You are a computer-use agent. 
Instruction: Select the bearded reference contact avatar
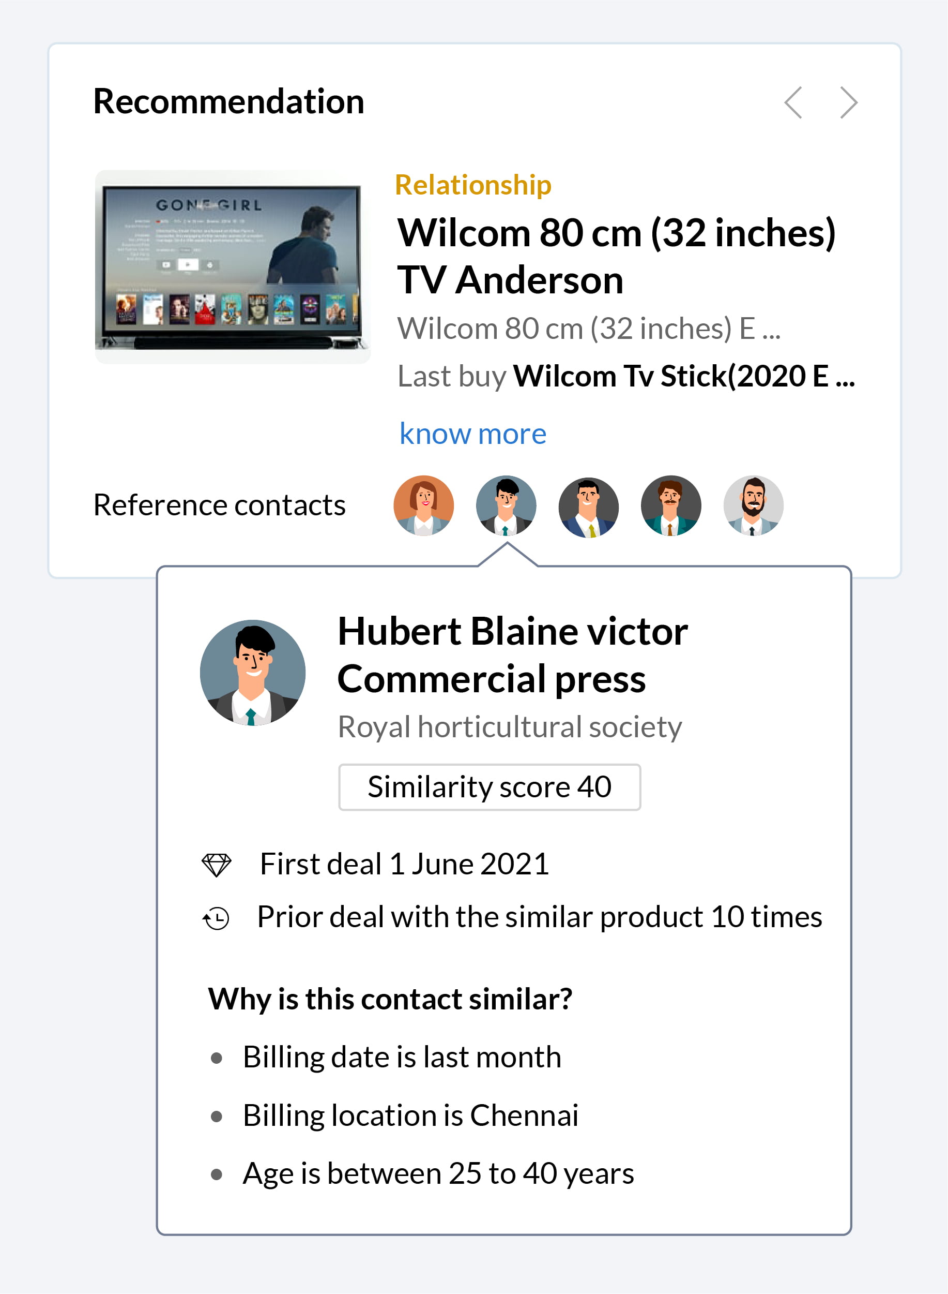pyautogui.click(x=753, y=505)
